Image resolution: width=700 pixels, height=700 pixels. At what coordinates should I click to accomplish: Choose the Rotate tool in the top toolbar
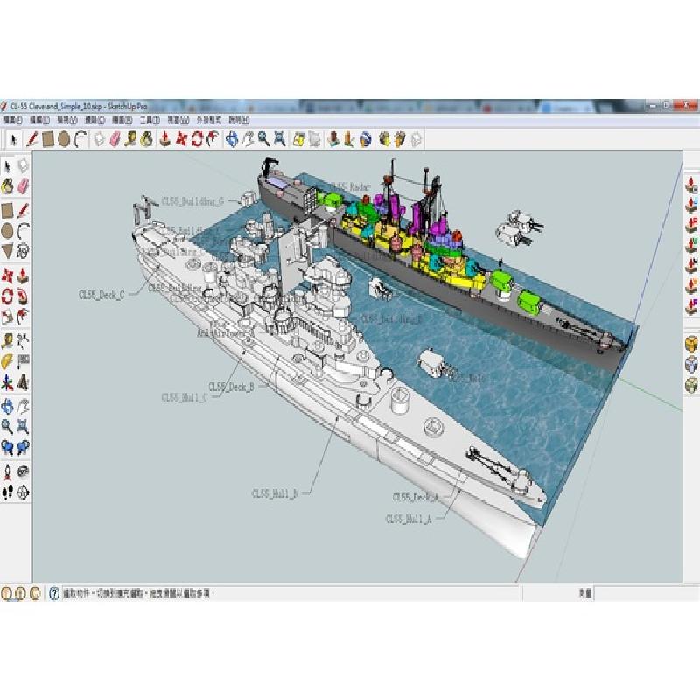tap(197, 139)
